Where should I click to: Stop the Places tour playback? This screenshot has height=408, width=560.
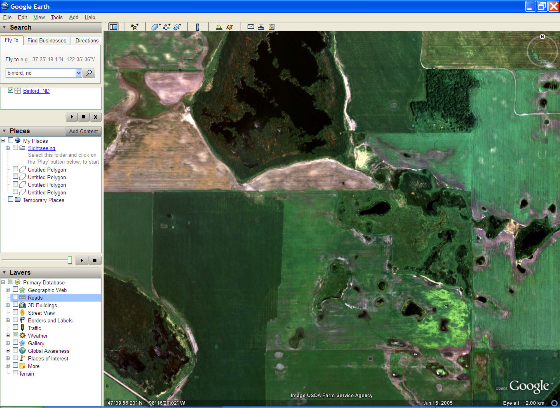click(x=95, y=260)
